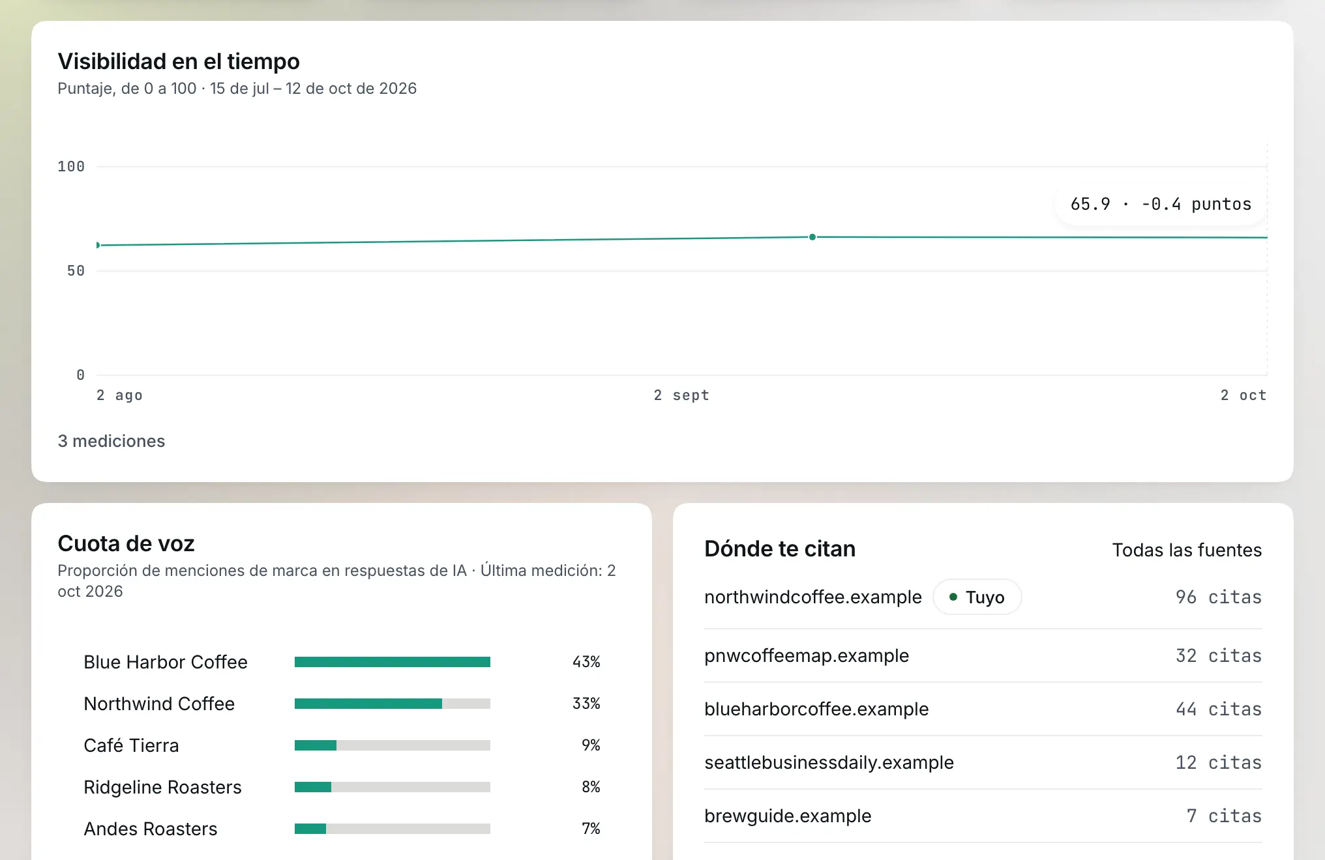Click the 7 citas count
Screen dimensions: 1325x860
(x=1224, y=816)
